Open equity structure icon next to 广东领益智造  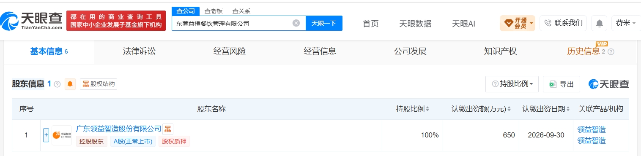click(168, 129)
